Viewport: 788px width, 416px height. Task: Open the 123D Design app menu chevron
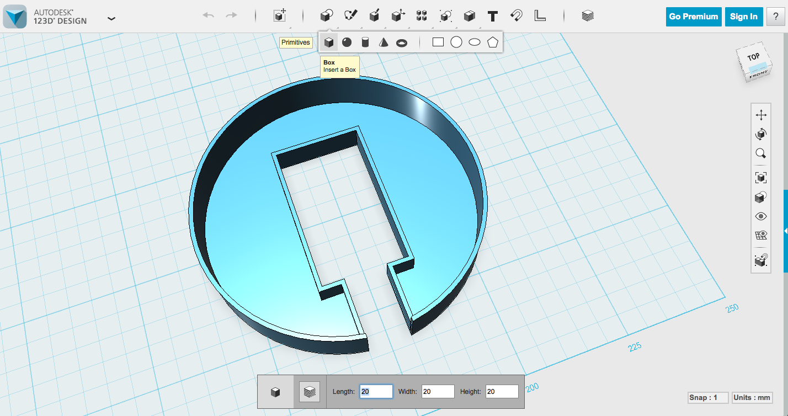[111, 18]
